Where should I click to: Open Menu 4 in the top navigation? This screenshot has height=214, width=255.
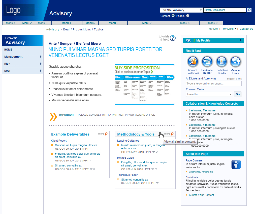point(66,23)
